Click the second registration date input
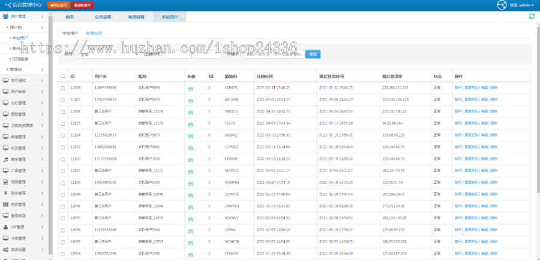540x260 pixels. click(208, 54)
